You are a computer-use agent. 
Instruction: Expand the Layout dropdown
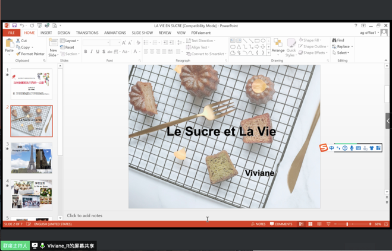tap(71, 41)
